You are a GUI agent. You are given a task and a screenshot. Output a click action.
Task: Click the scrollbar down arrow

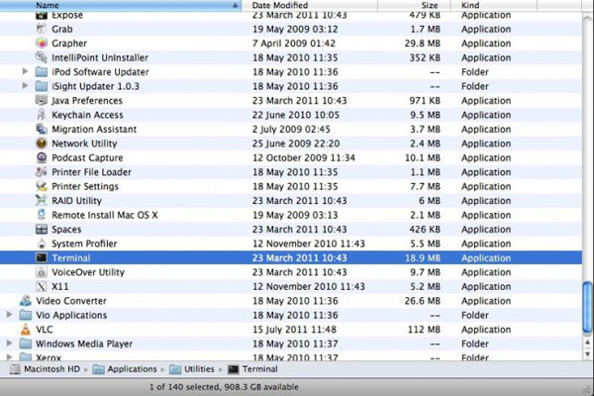point(587,354)
